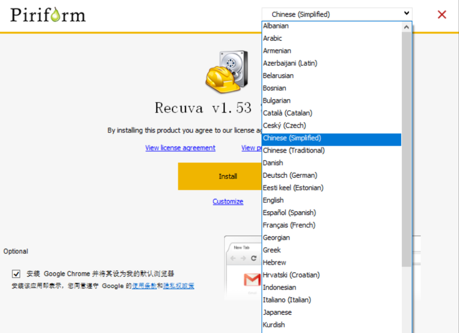Image resolution: width=459 pixels, height=333 pixels.
Task: Open Google terms of use link (使用条款)
Action: (144, 285)
